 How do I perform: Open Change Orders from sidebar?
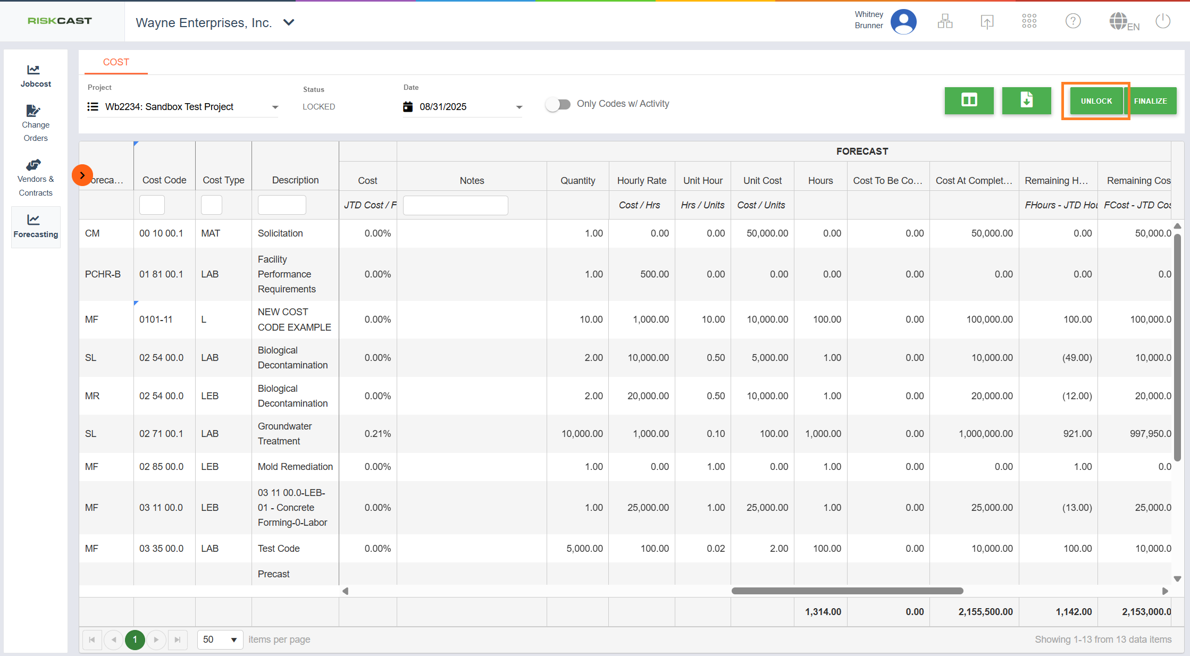point(35,123)
